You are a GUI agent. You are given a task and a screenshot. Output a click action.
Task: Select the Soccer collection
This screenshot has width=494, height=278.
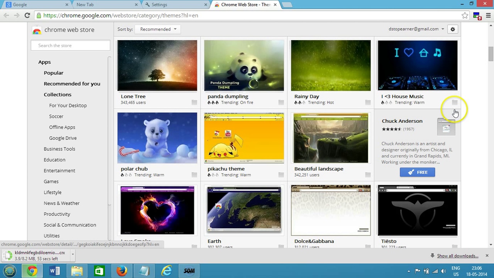56,116
